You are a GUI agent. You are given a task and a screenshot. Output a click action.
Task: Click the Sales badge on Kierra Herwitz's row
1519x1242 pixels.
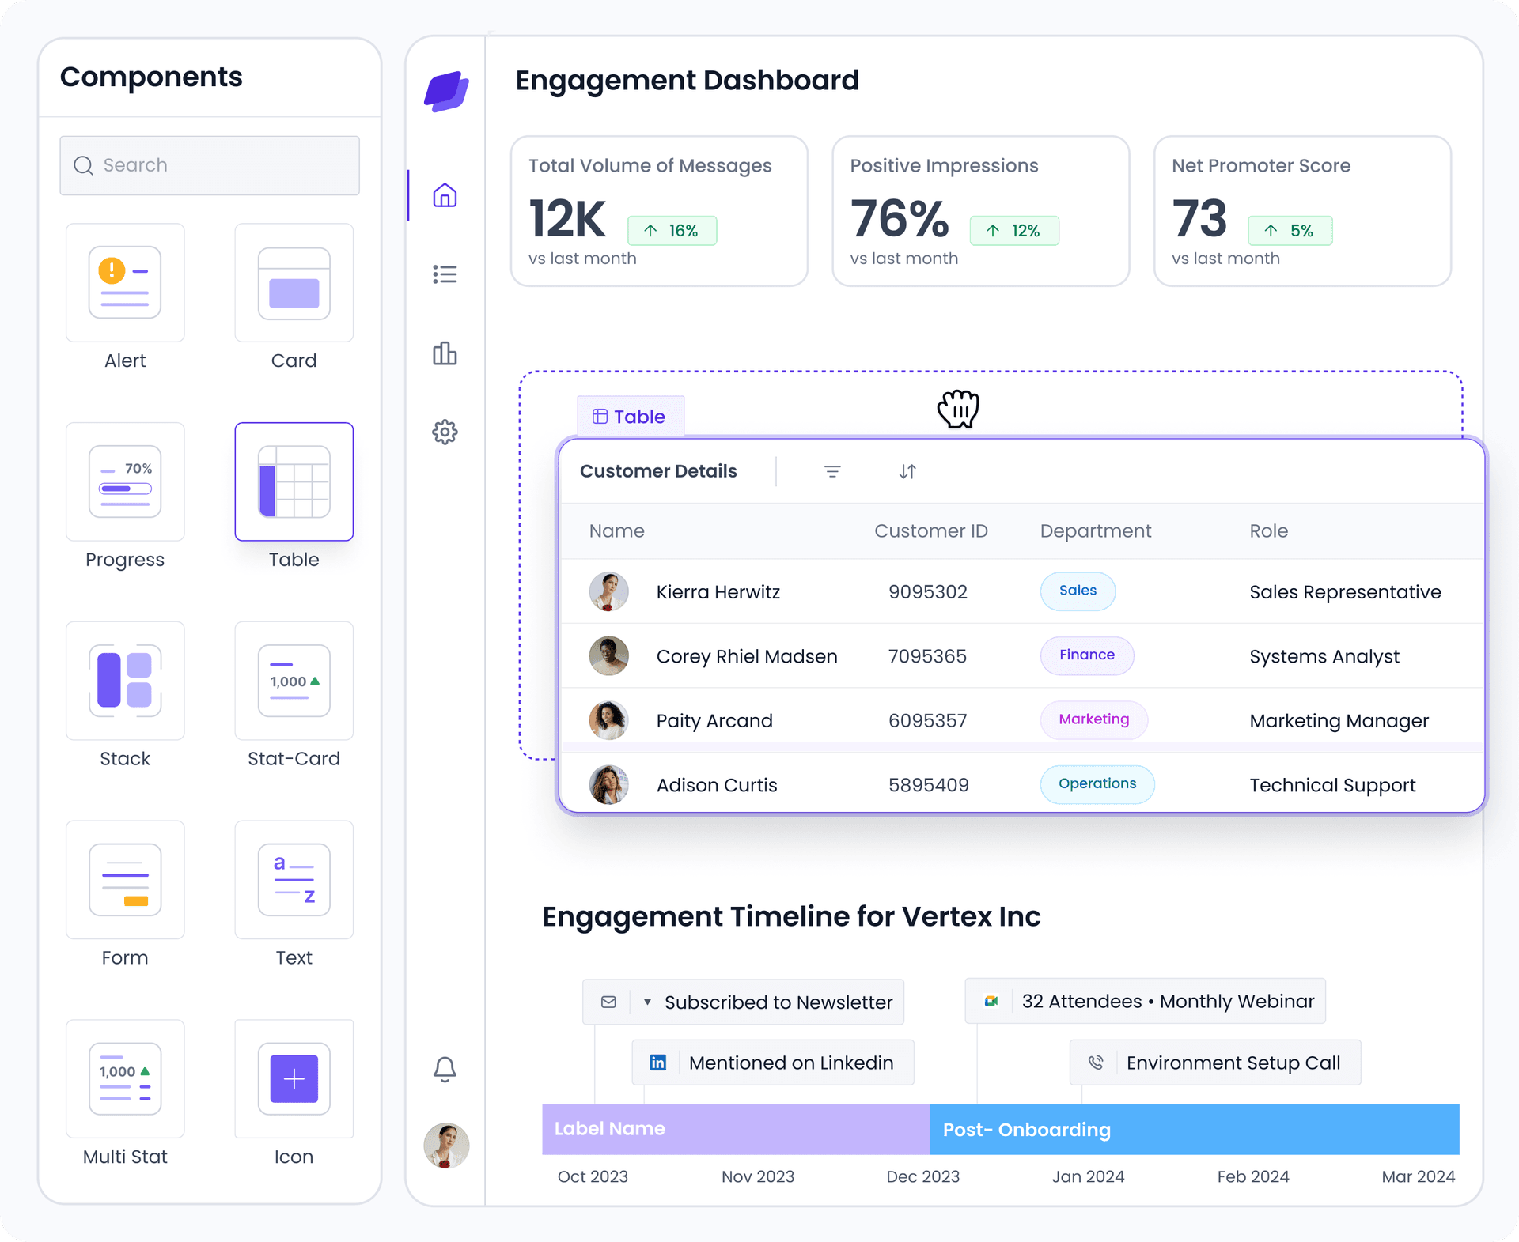coord(1078,591)
